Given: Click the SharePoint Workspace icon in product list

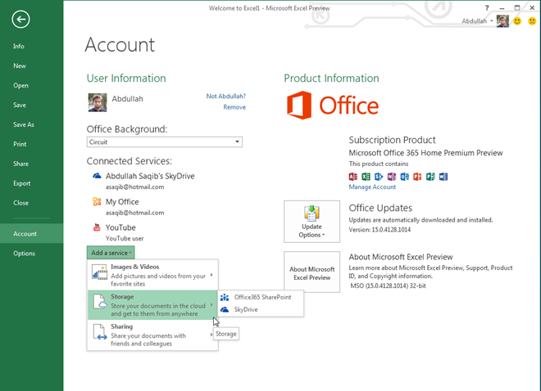Looking at the screenshot, I should point(379,177).
